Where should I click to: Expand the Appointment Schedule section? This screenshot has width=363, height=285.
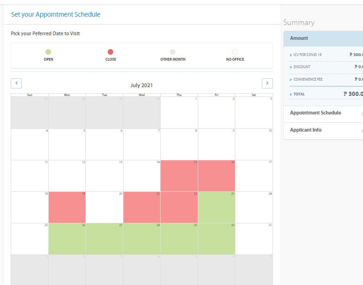tap(316, 113)
